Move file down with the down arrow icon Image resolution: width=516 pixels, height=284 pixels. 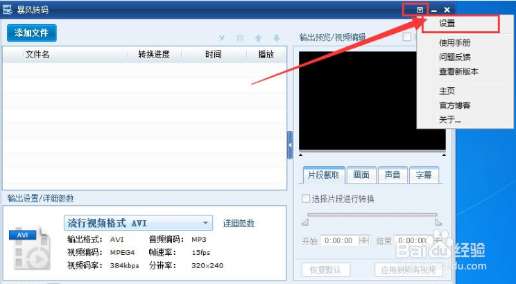pos(277,38)
